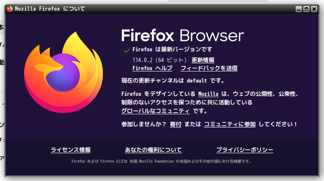
Task: Click the version text 114.0.2 (64 ビット)
Action: (x=159, y=60)
